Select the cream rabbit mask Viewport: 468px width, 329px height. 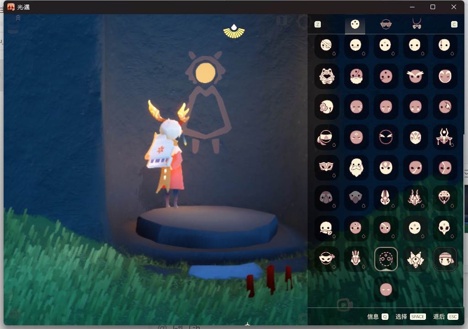point(386,198)
